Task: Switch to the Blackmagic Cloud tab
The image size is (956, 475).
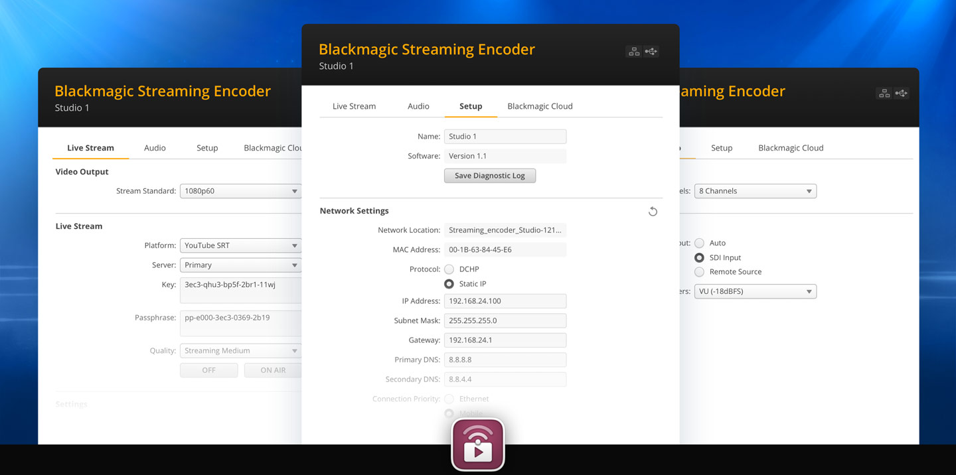Action: click(x=539, y=105)
